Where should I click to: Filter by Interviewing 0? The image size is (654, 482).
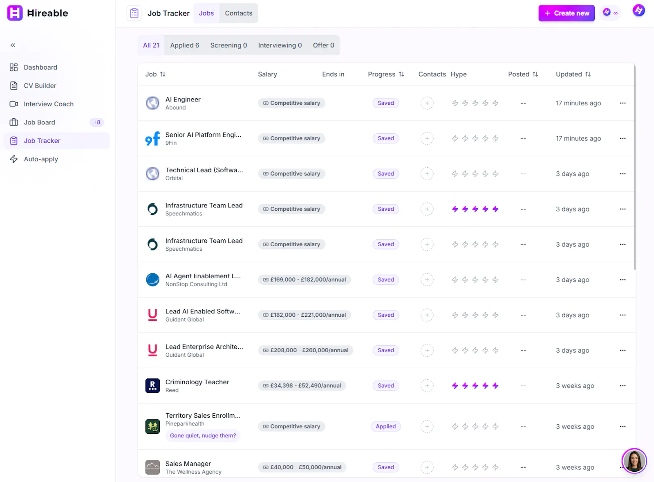[x=280, y=45]
